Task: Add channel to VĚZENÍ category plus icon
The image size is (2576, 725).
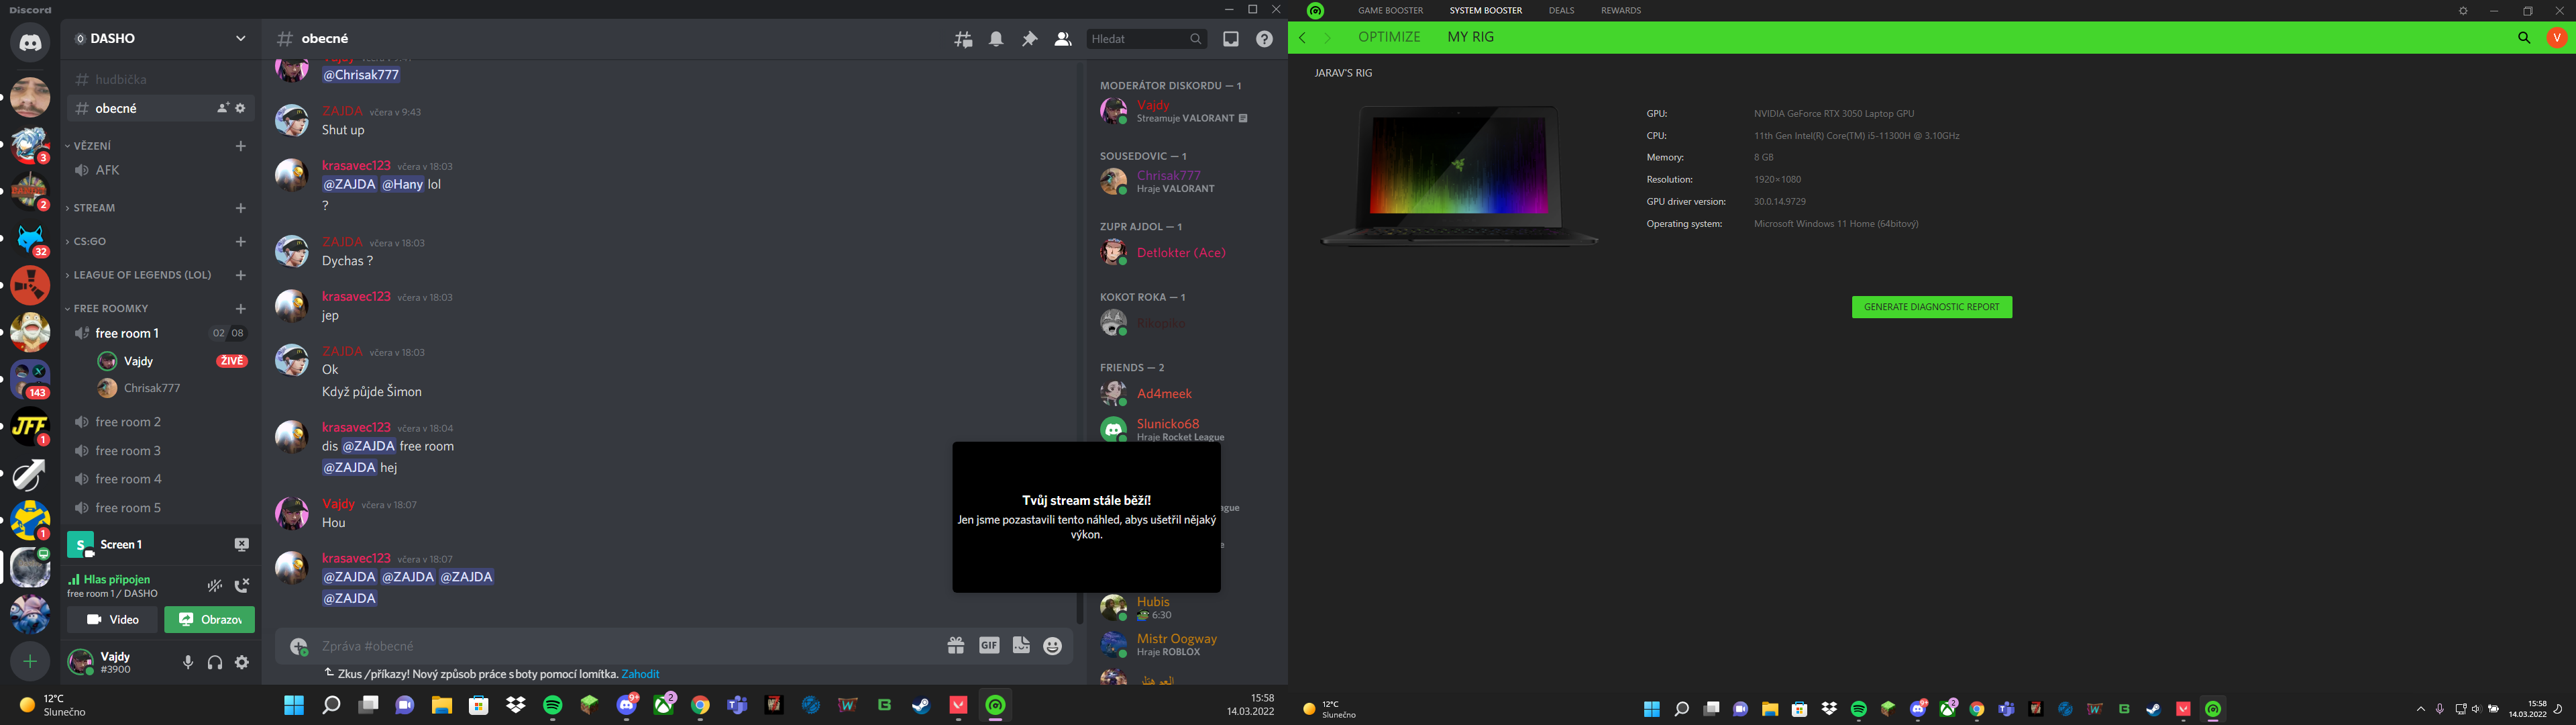Action: click(x=240, y=146)
